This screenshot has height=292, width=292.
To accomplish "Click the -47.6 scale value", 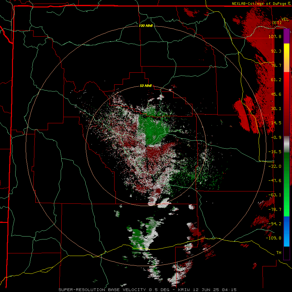I will click(275, 181).
